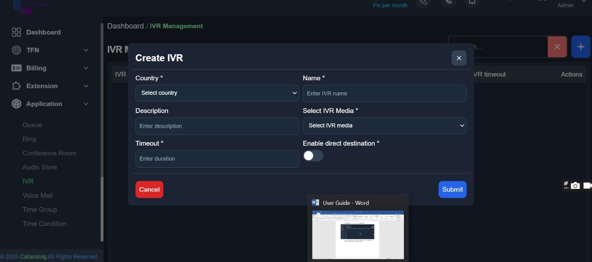Click the User Guide Word preview thumbnail

tap(358, 234)
